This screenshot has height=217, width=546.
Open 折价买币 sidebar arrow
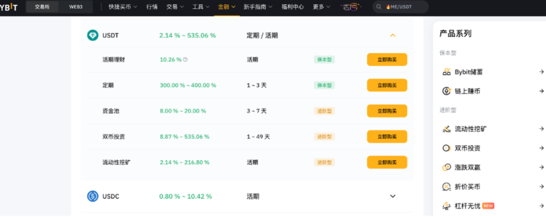click(x=541, y=186)
